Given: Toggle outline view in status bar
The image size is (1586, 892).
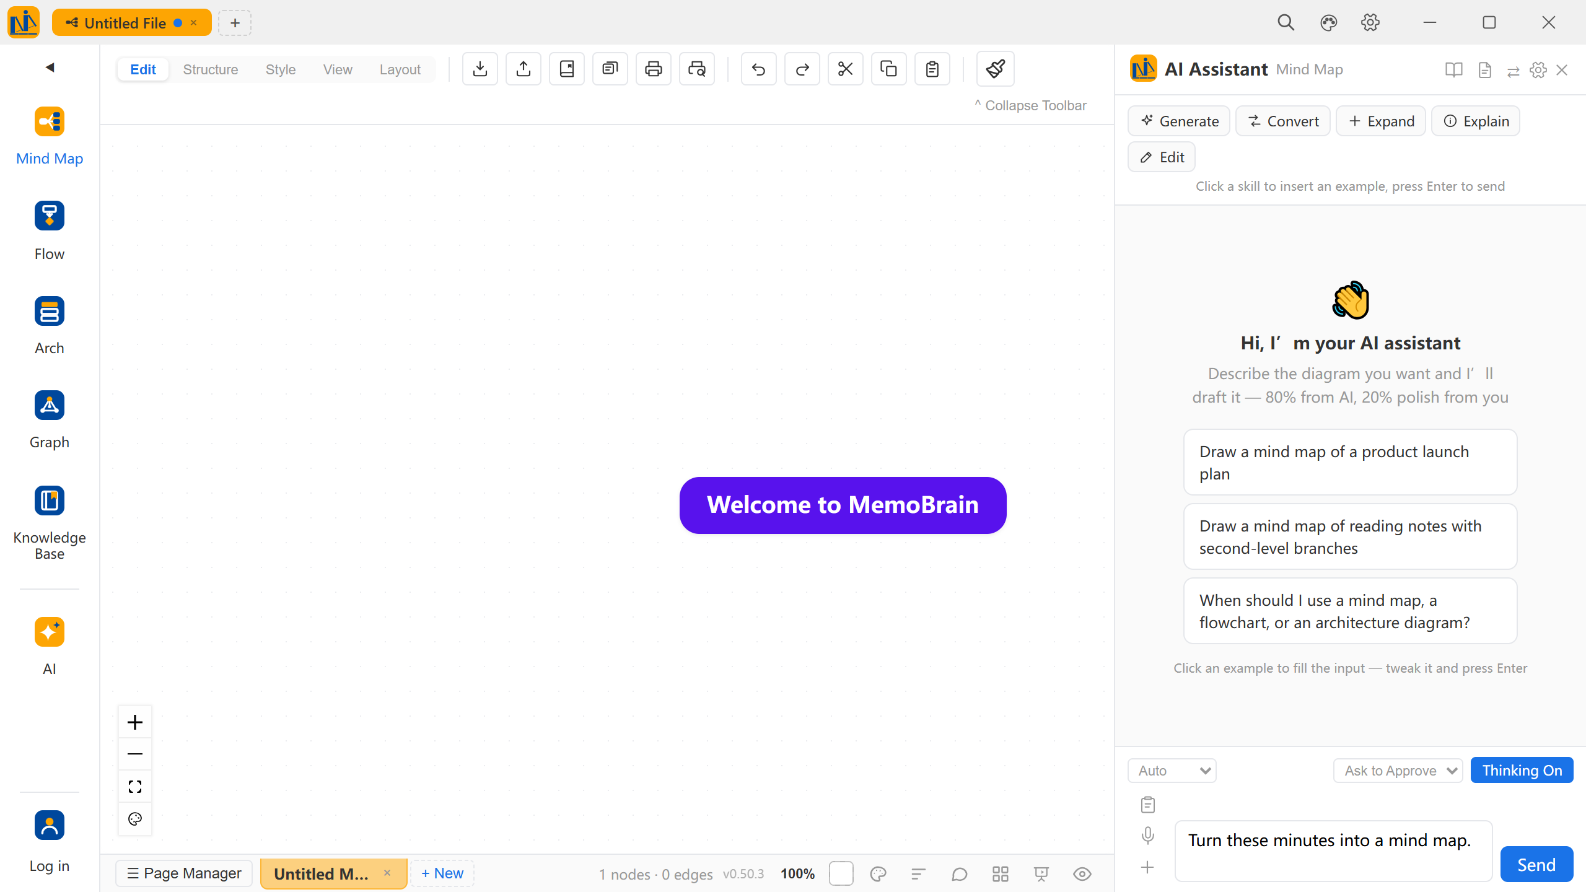Looking at the screenshot, I should 919,874.
